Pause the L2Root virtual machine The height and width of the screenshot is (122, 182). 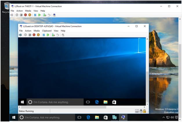coord(35,15)
